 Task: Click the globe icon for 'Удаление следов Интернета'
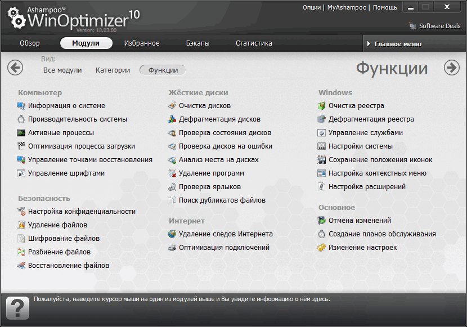click(x=172, y=234)
